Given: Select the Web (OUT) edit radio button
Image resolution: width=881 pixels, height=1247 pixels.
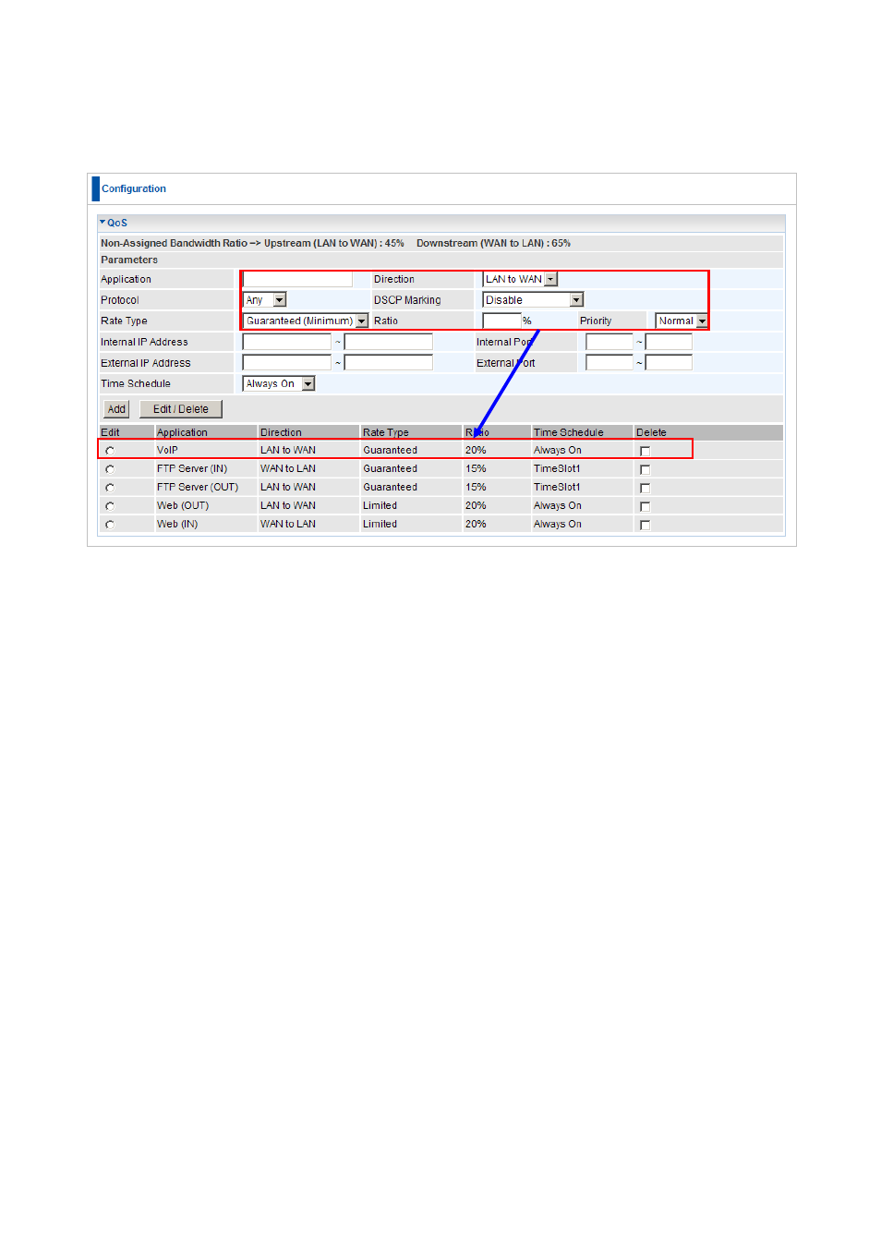Looking at the screenshot, I should [x=110, y=506].
